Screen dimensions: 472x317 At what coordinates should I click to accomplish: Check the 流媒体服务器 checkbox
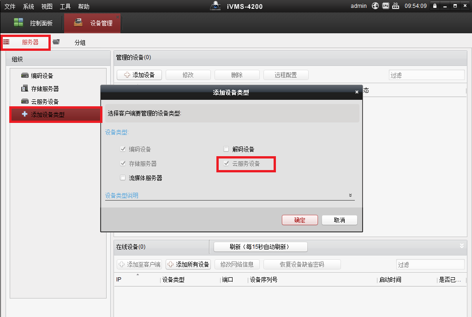coord(123,178)
